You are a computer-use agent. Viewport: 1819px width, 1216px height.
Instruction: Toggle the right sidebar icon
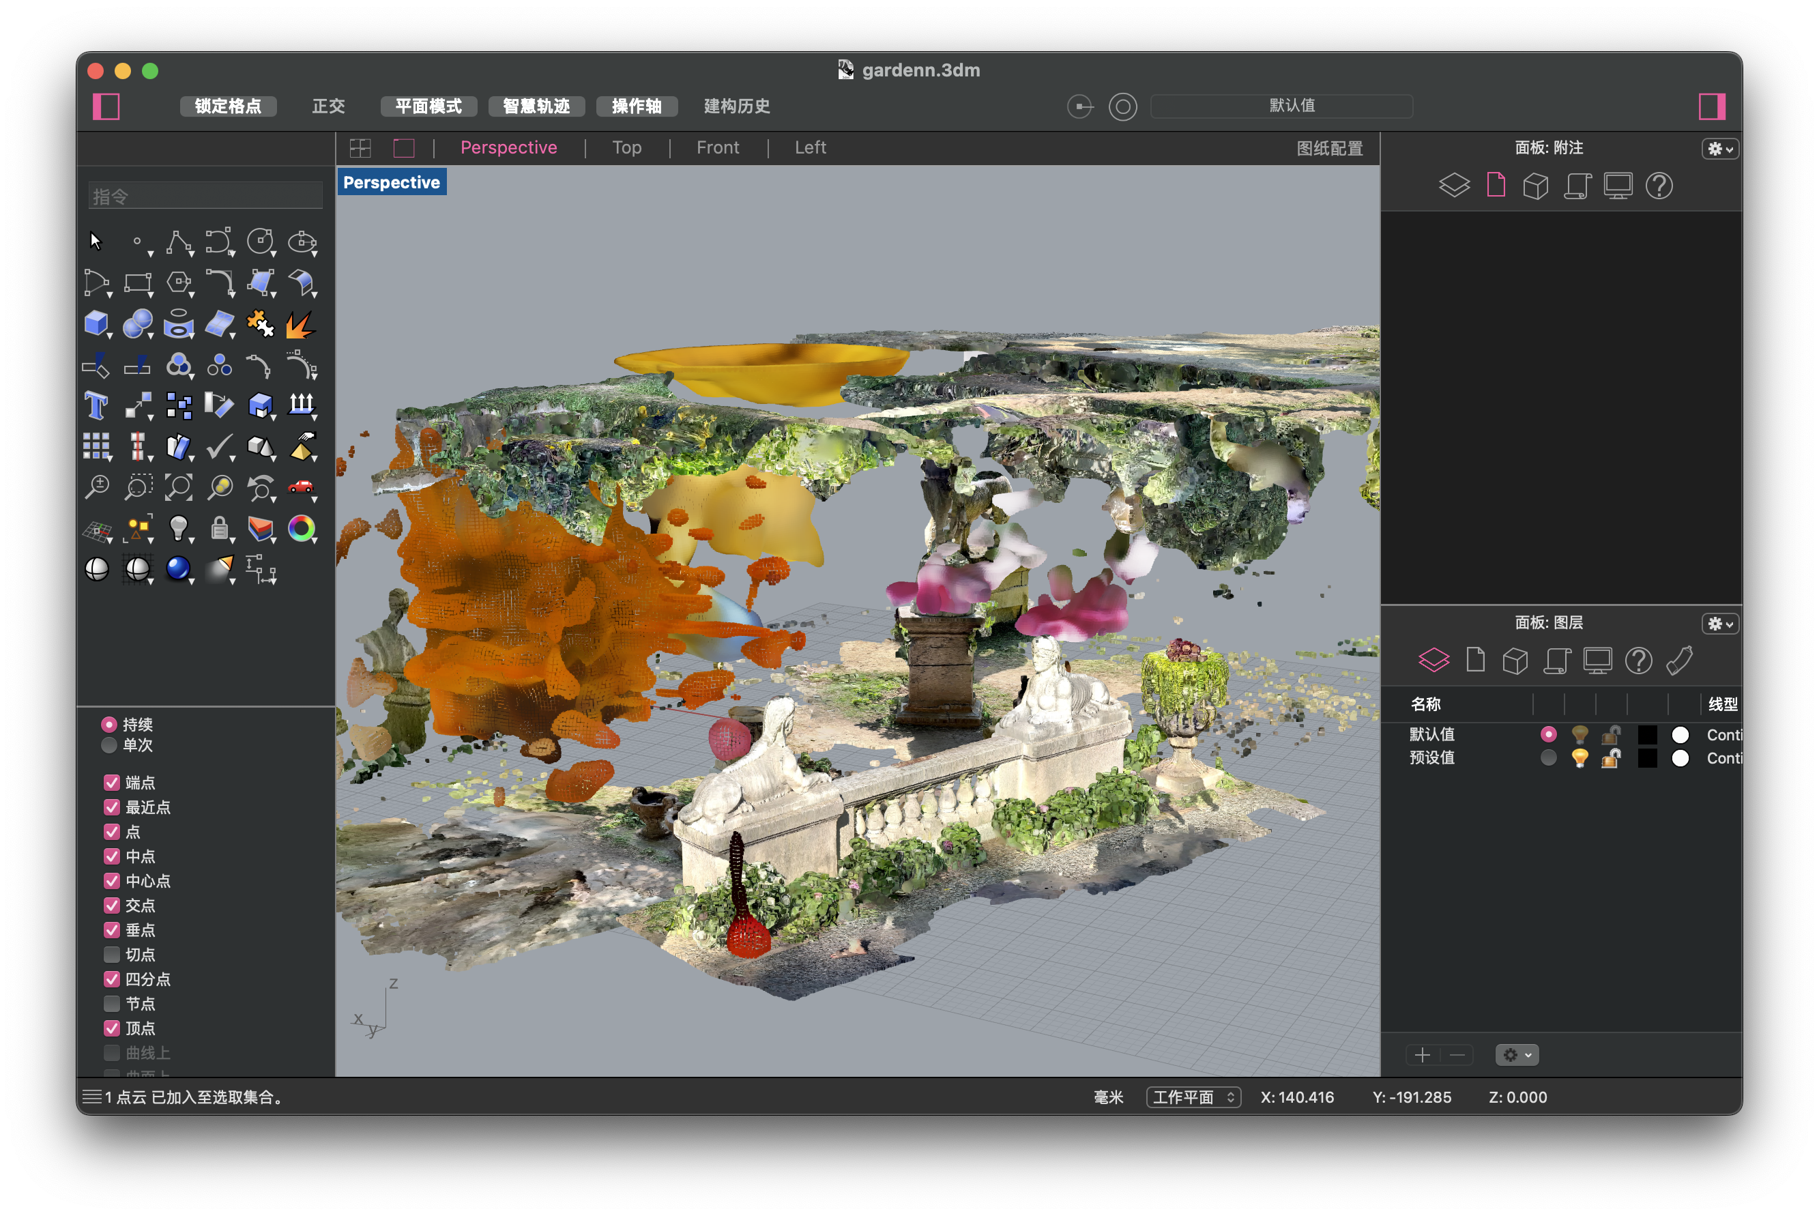pos(1711,106)
